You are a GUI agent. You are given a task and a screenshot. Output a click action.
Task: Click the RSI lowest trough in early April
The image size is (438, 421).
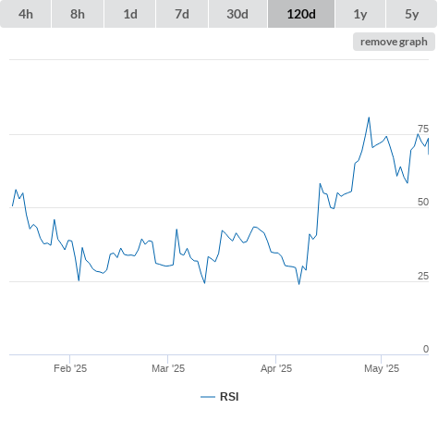pos(298,284)
